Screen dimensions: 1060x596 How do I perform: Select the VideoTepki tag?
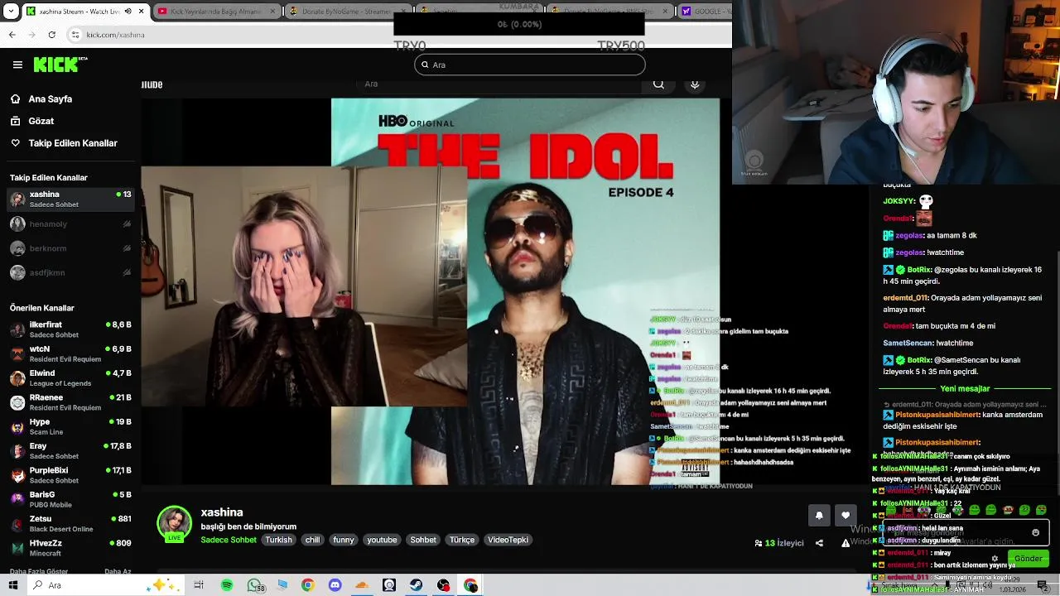[x=508, y=540]
